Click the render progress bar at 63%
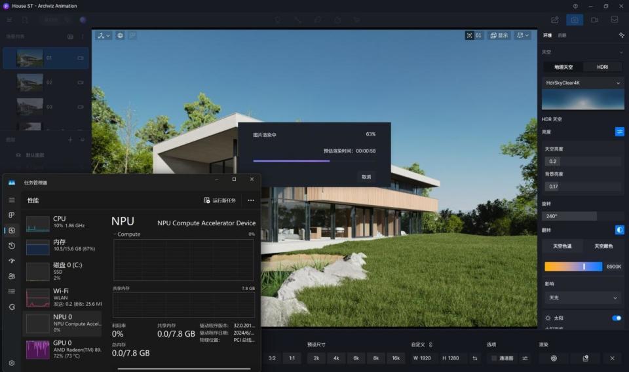 click(315, 160)
